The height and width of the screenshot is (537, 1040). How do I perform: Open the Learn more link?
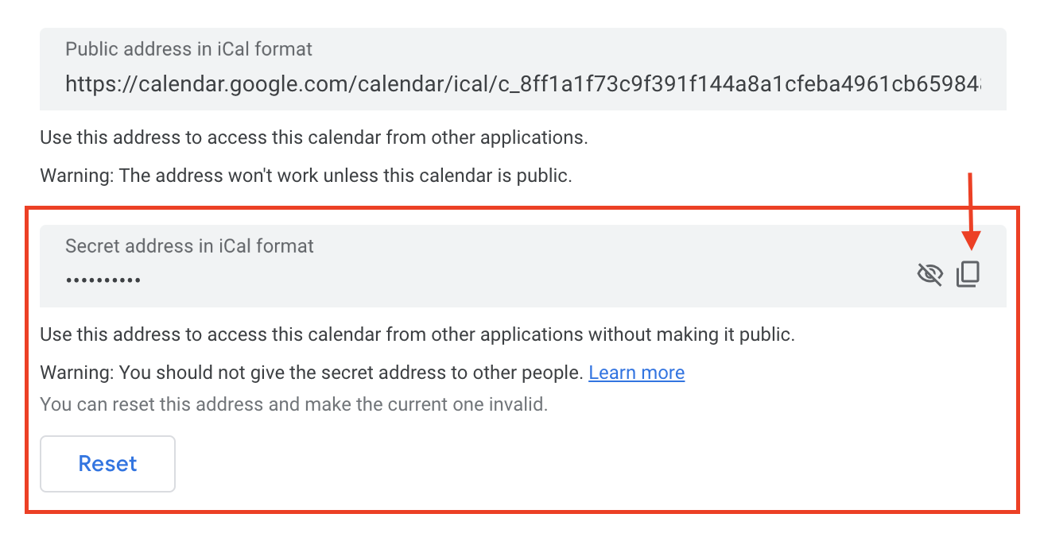(x=636, y=373)
